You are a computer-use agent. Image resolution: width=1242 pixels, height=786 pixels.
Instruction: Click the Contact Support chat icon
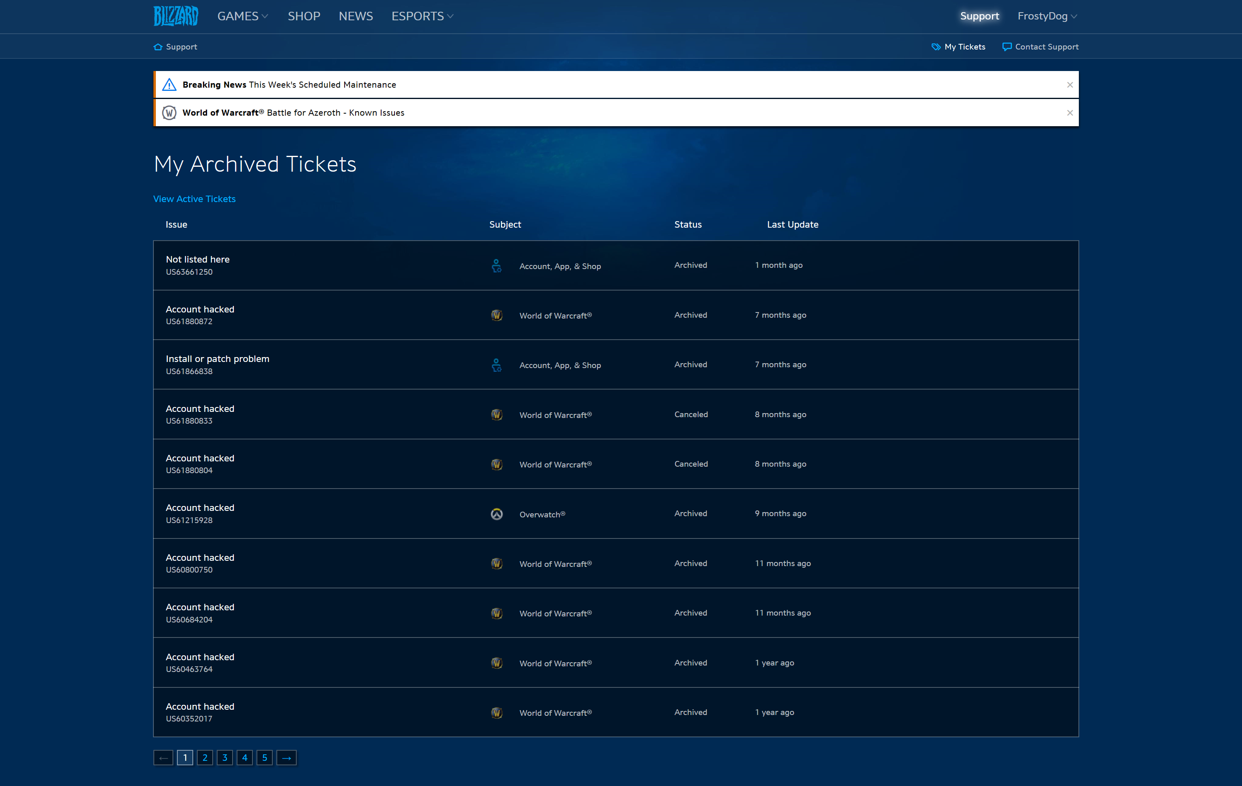coord(1006,47)
